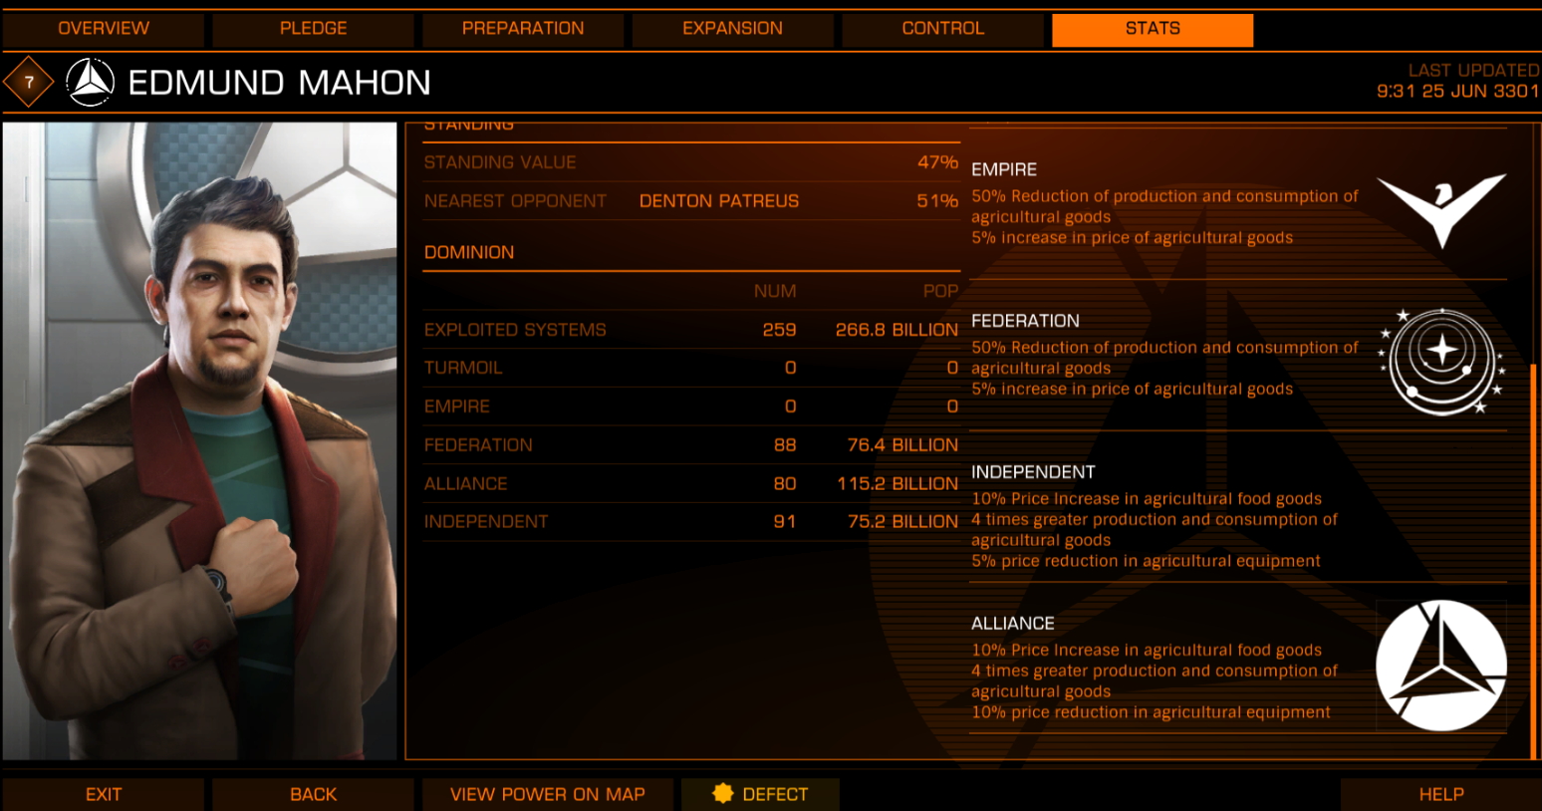Go to the Expansion tab
1542x811 pixels.
pos(733,29)
